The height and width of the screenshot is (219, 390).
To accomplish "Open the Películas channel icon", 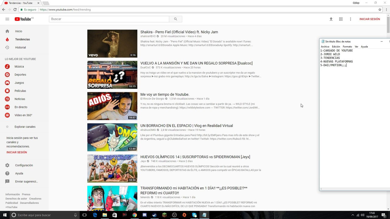I will point(7,91).
